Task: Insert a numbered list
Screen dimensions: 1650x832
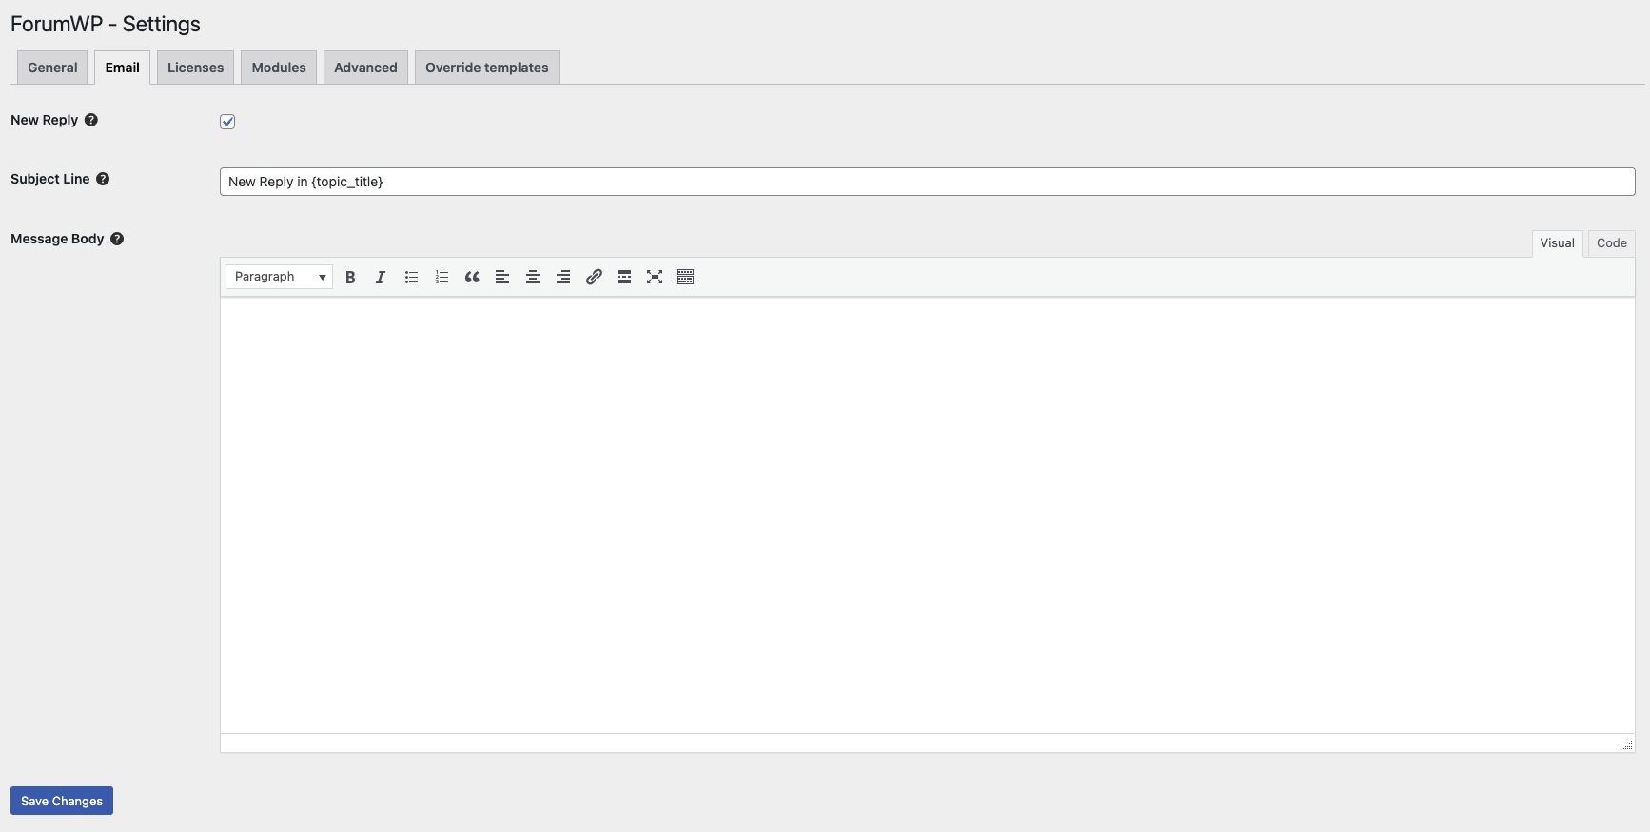Action: (x=442, y=277)
